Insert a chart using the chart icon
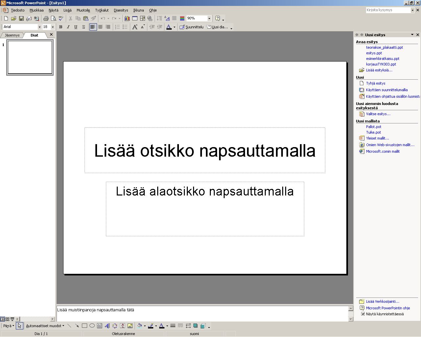Image resolution: width=421 pixels, height=337 pixels. coord(127,18)
